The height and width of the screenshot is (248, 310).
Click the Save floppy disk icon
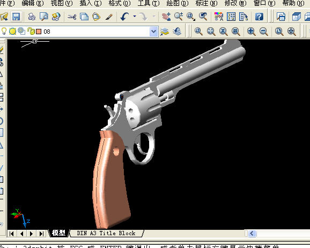(x=16, y=17)
